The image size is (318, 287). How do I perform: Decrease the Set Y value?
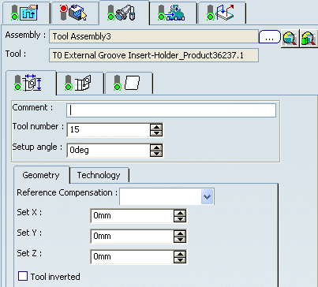click(x=180, y=240)
